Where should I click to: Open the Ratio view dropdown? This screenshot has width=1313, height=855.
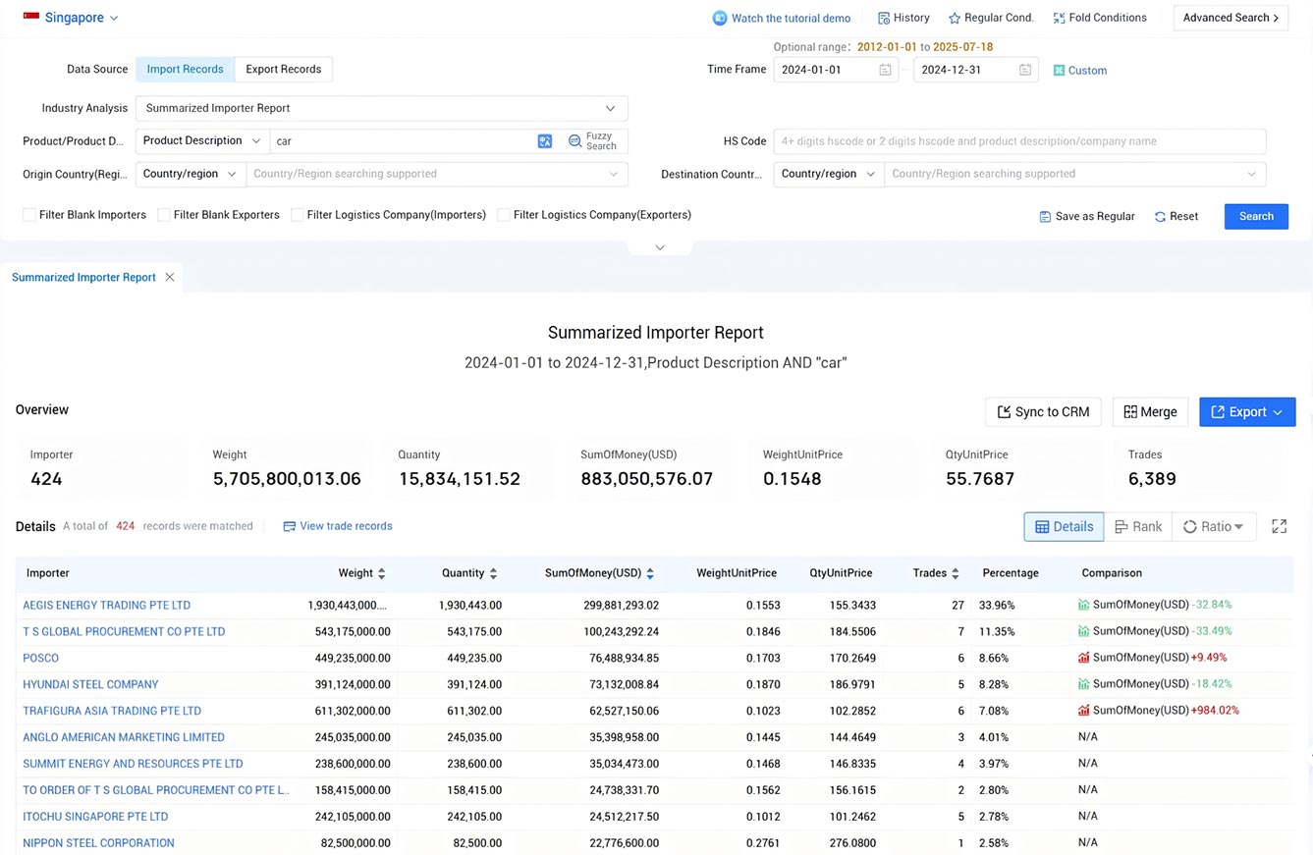tap(1214, 527)
